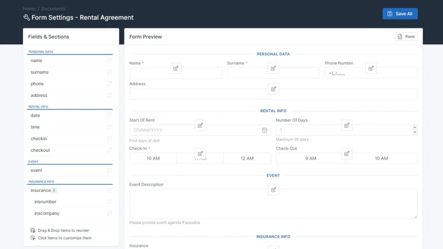
Task: Click edit icon for Event Description
Action: (273, 189)
